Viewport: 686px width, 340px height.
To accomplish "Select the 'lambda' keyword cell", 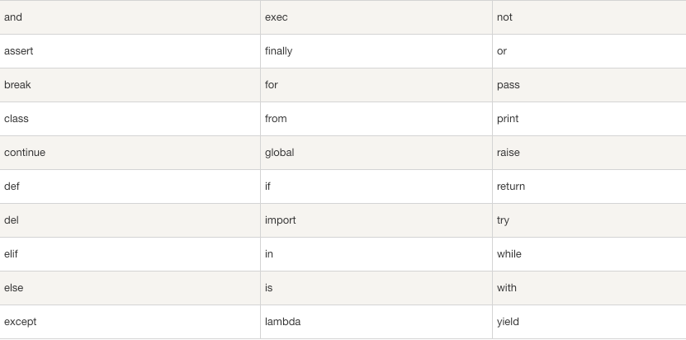I will [283, 322].
